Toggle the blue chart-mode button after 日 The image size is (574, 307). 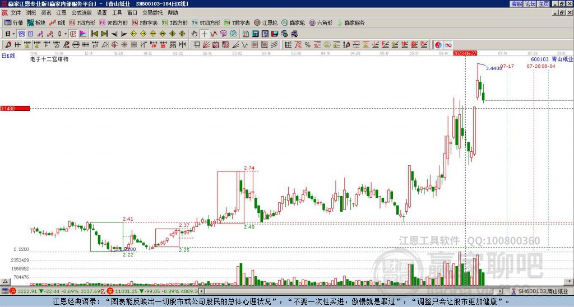coord(22,34)
